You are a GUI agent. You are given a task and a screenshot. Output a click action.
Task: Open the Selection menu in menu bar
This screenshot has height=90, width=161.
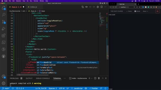coord(18,1)
